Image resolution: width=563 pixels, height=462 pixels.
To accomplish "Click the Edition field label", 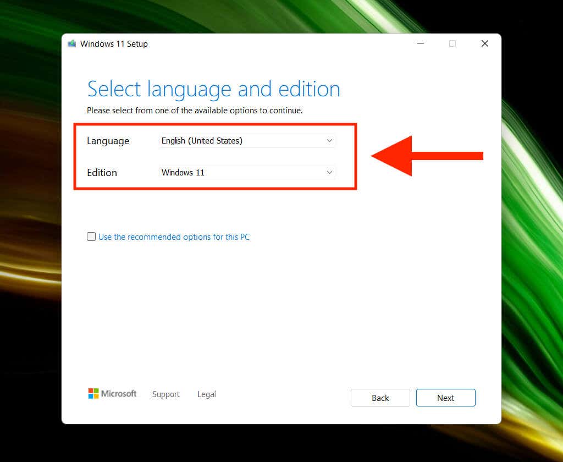I will coord(102,173).
